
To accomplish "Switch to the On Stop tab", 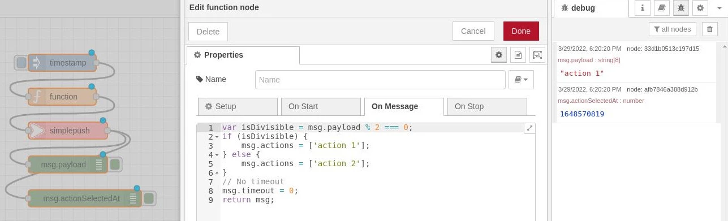I will [x=487, y=106].
